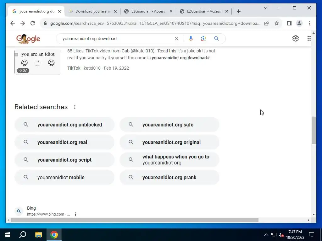Click the address bar URL
Image resolution: width=322 pixels, height=241 pixels.
(x=155, y=23)
